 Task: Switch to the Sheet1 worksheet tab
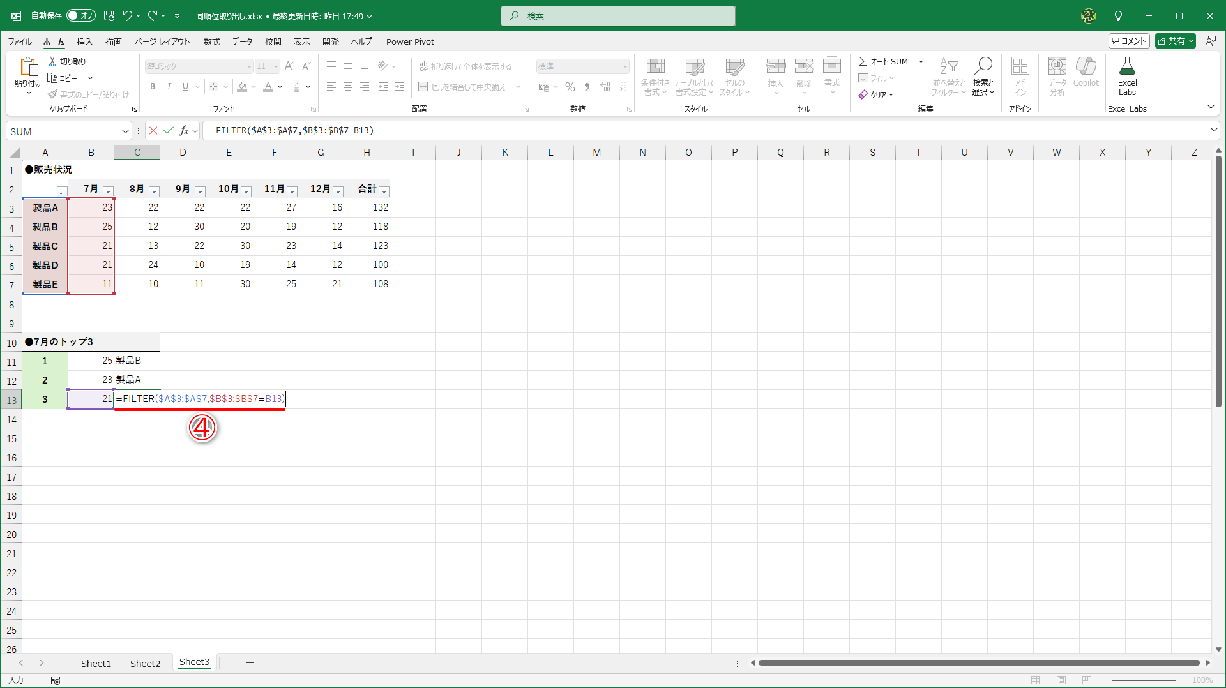(x=95, y=663)
